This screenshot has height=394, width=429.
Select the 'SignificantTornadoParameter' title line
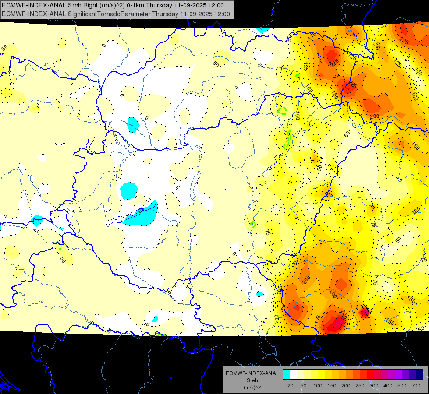pyautogui.click(x=116, y=14)
